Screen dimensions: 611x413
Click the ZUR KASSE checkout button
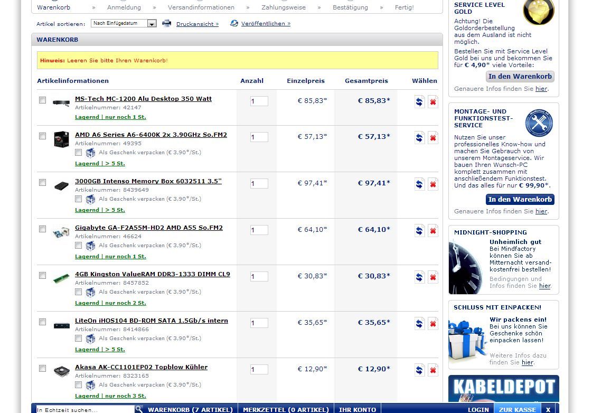[517, 409]
